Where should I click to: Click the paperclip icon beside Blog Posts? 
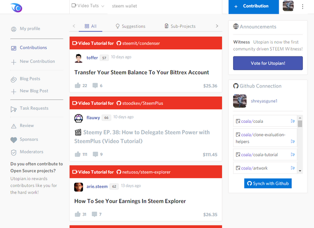pyautogui.click(x=14, y=80)
